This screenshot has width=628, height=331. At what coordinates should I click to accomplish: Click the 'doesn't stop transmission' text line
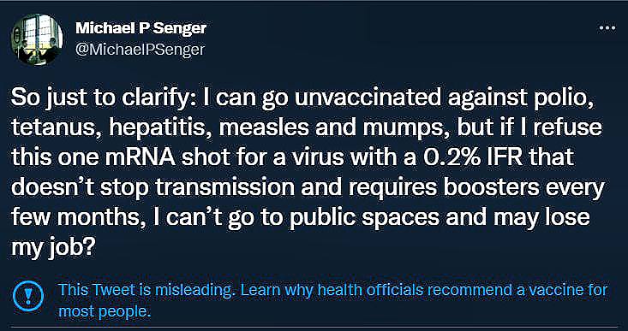click(307, 187)
